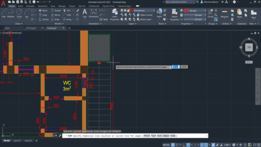Click Make Current layer button
Image resolution: width=261 pixels, height=147 pixels.
(144, 15)
